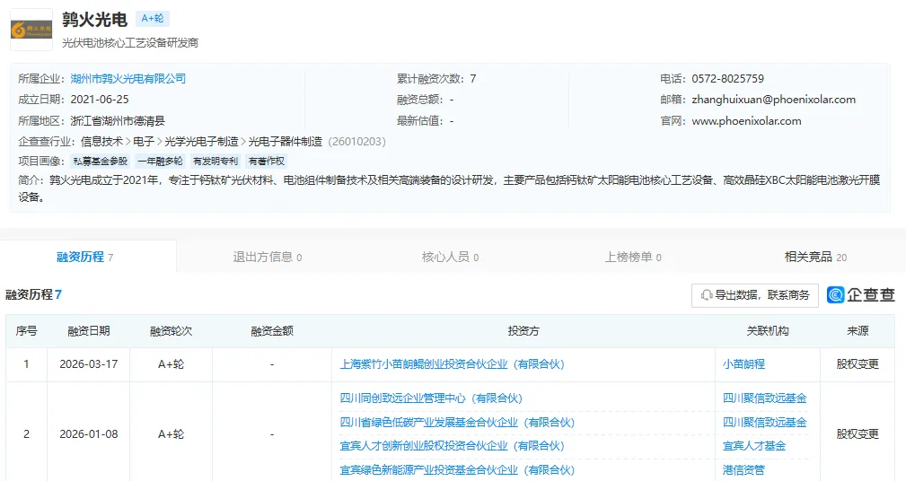Click the established date 2021-06-25
The image size is (906, 481).
tap(100, 100)
